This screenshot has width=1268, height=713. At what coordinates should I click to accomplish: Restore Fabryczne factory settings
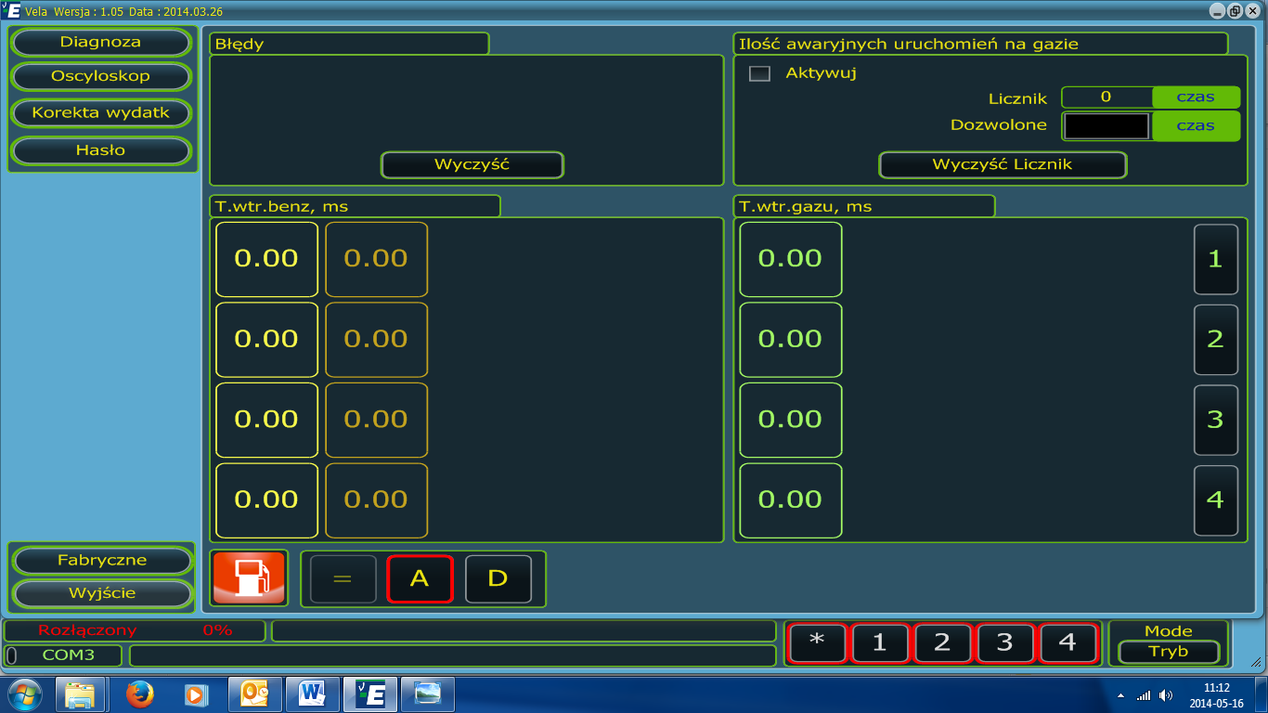coord(102,560)
